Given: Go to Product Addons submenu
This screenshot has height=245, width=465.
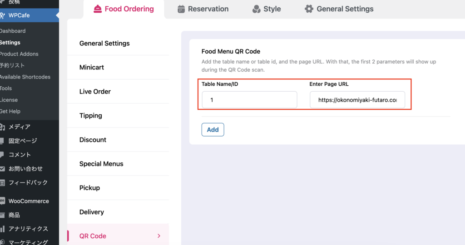Looking at the screenshot, I should tap(19, 54).
